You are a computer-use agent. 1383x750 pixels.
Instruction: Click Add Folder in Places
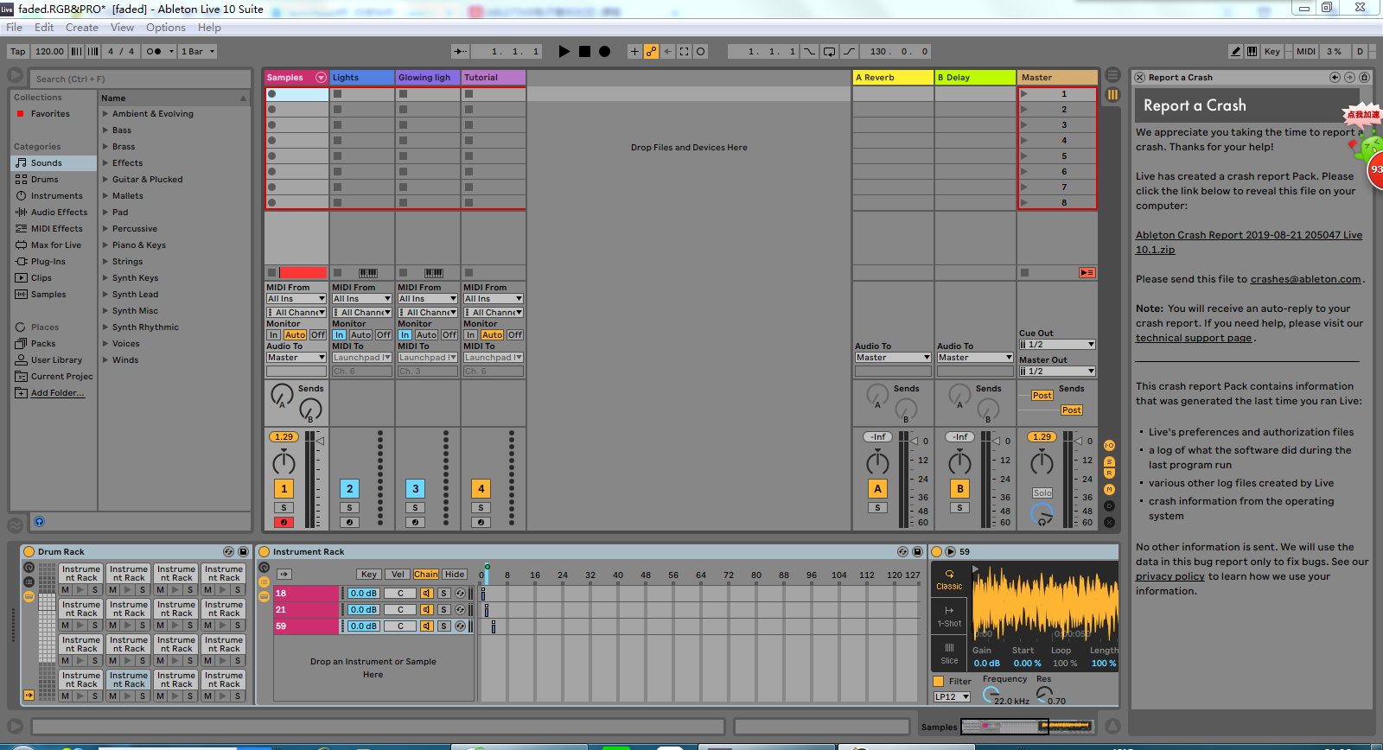point(58,393)
